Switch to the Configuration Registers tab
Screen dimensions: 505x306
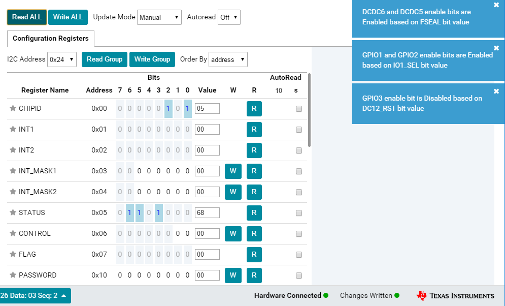tap(50, 38)
